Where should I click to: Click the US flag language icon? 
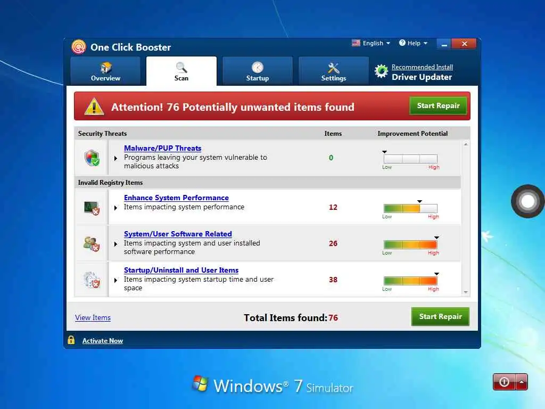pyautogui.click(x=356, y=43)
